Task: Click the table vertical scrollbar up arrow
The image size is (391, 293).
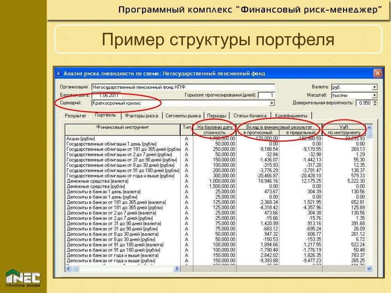Action: pos(369,127)
